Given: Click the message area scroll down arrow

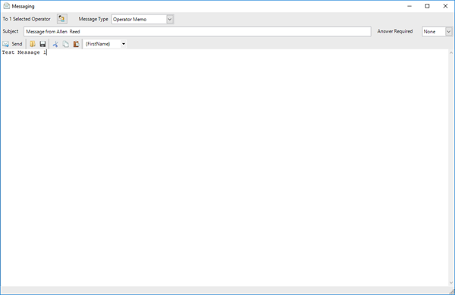Looking at the screenshot, I should tap(451, 283).
